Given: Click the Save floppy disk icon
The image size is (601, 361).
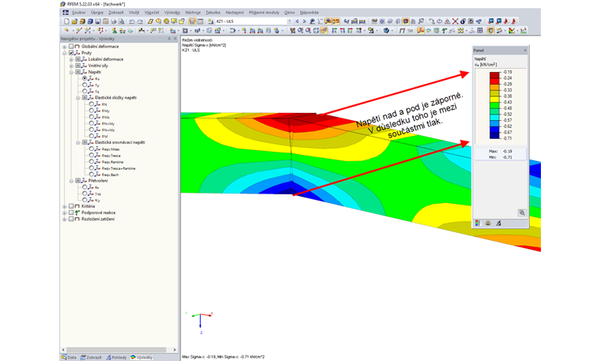Looking at the screenshot, I should (98, 21).
